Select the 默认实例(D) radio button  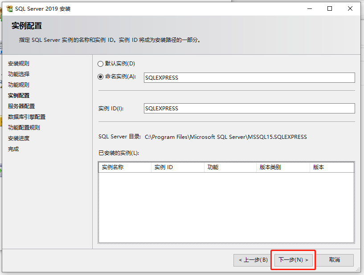[x=100, y=64]
